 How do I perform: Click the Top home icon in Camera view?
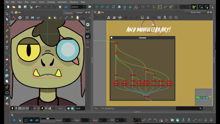click(x=16, y=12)
